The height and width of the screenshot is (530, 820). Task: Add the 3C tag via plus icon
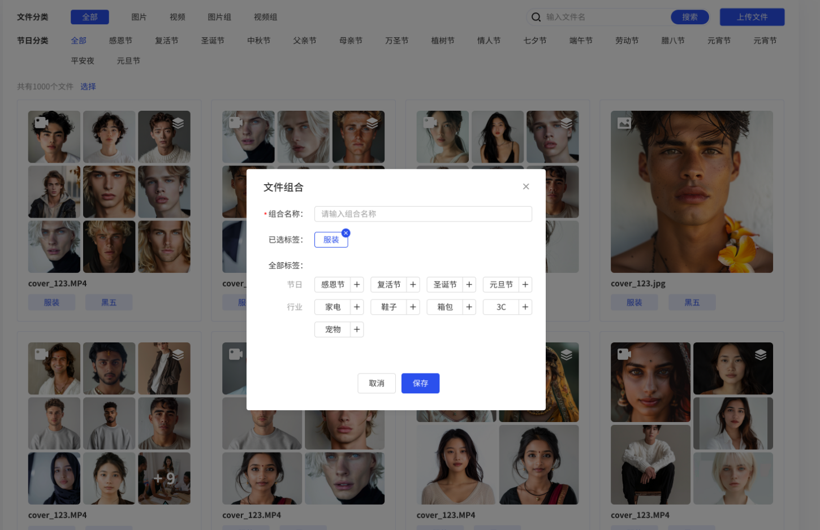525,307
